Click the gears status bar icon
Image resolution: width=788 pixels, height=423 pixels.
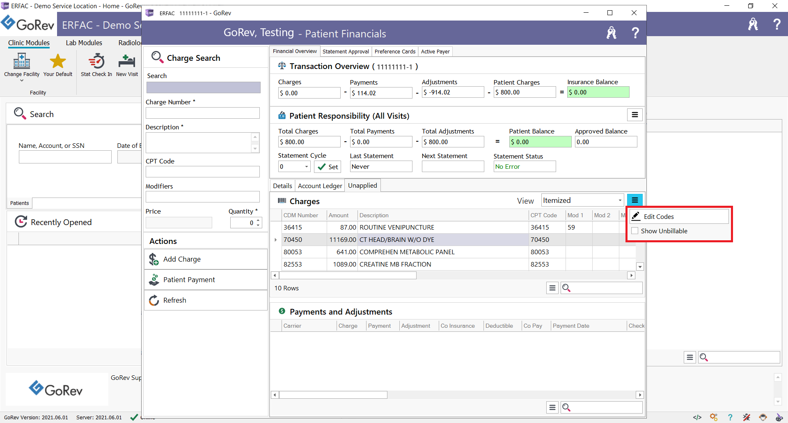click(714, 417)
